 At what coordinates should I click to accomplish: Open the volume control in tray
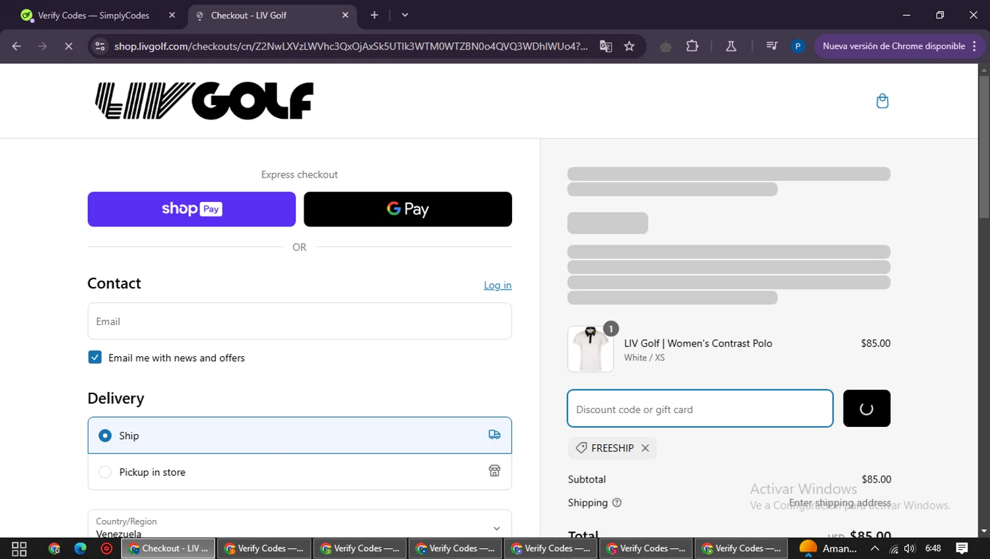click(x=910, y=548)
